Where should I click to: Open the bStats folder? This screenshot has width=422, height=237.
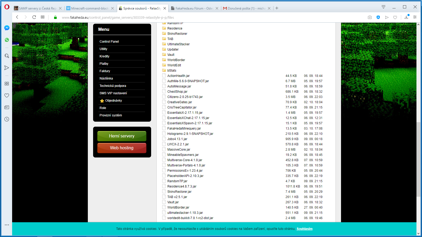(172, 71)
